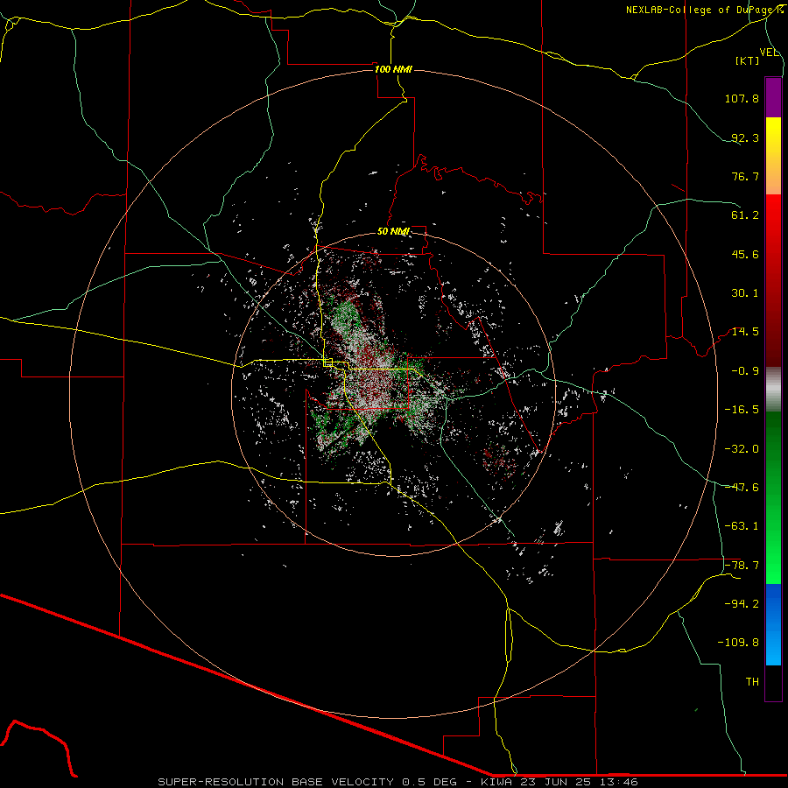Click the bright green segment of color bar

(773, 497)
